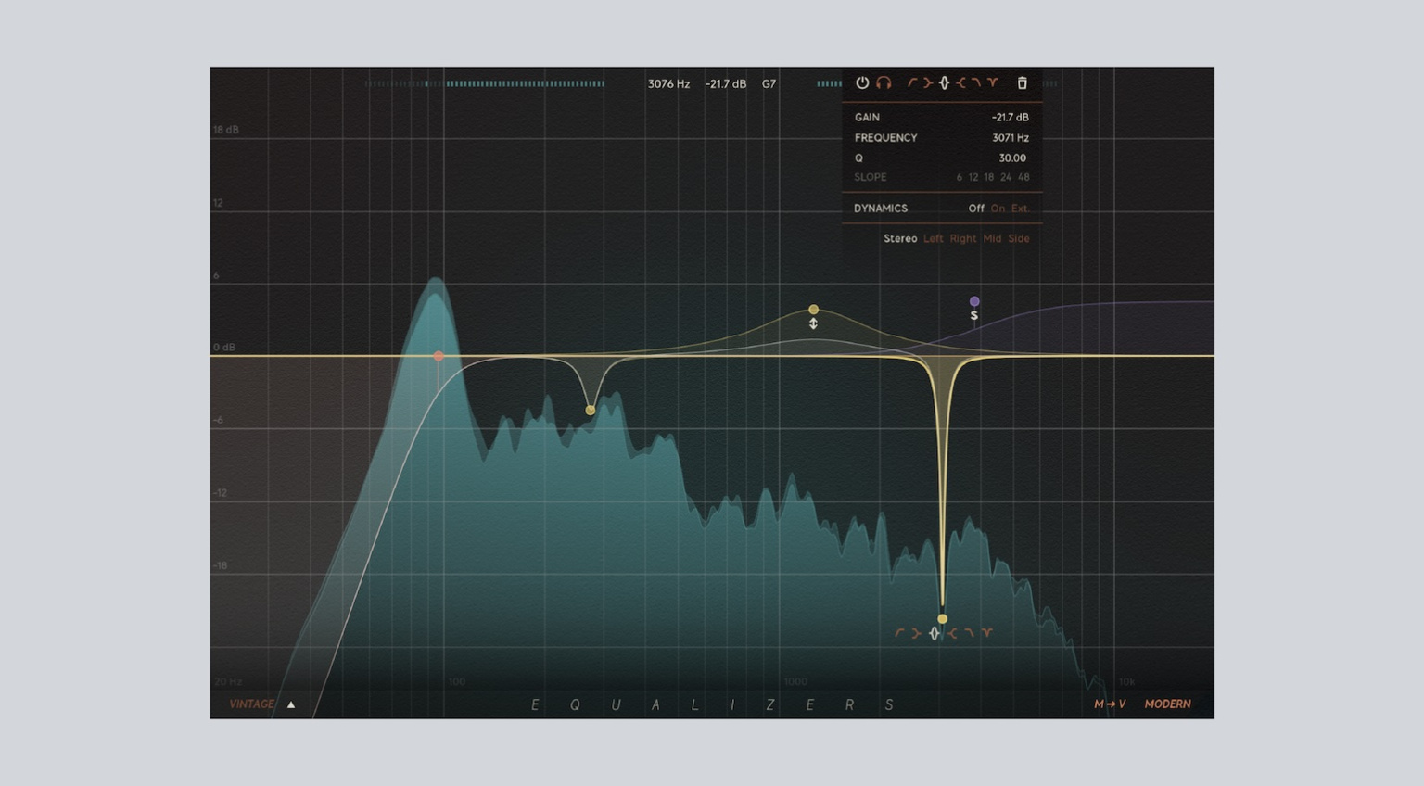Enable Dynamics by clicking On
The image size is (1424, 786).
point(998,209)
